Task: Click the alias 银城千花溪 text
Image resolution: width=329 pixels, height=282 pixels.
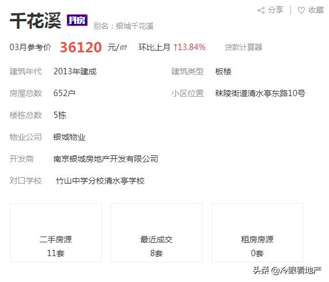Action: coord(134,26)
